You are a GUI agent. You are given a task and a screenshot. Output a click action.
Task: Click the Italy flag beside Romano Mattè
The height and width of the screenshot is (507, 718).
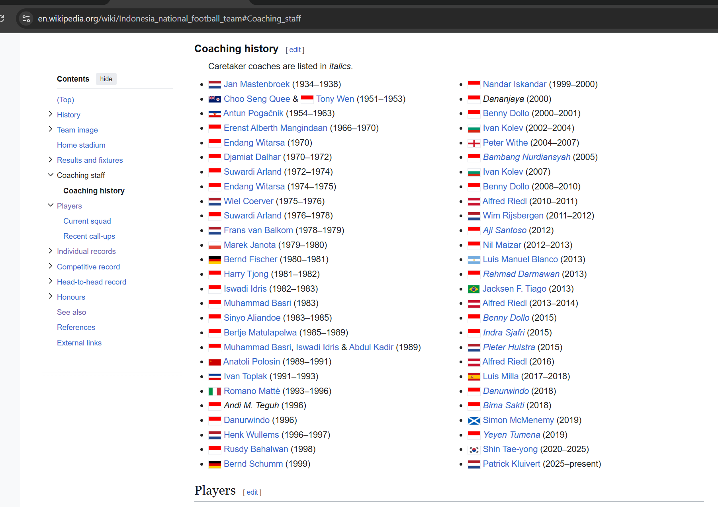(x=215, y=392)
